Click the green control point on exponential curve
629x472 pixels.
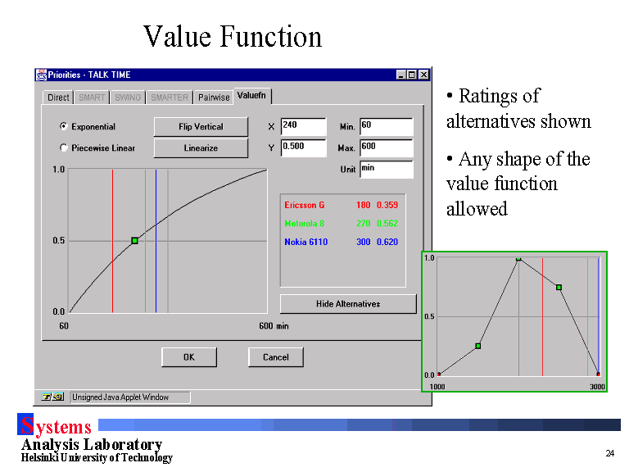point(134,240)
